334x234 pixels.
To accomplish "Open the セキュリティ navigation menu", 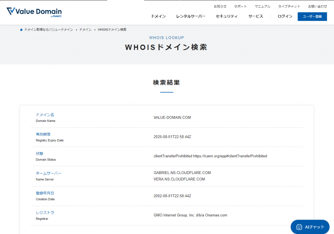I will pos(227,16).
